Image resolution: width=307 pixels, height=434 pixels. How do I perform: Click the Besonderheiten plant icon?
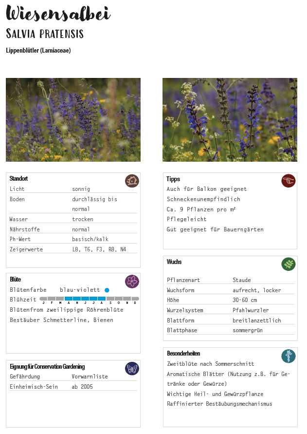click(x=289, y=356)
